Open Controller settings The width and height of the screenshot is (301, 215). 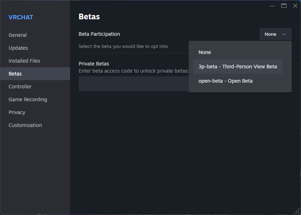20,87
